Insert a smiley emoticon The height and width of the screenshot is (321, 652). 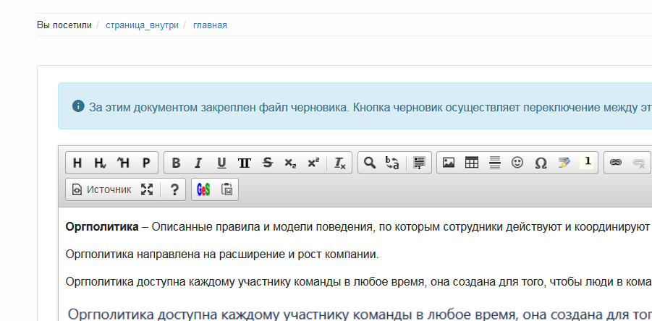pos(517,163)
